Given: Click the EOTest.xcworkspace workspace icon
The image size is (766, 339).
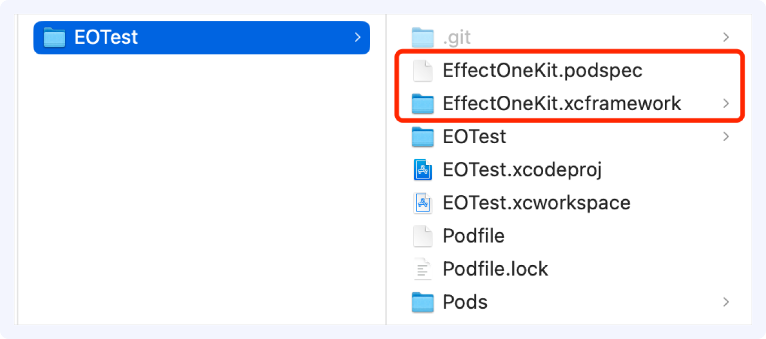Looking at the screenshot, I should (x=423, y=203).
